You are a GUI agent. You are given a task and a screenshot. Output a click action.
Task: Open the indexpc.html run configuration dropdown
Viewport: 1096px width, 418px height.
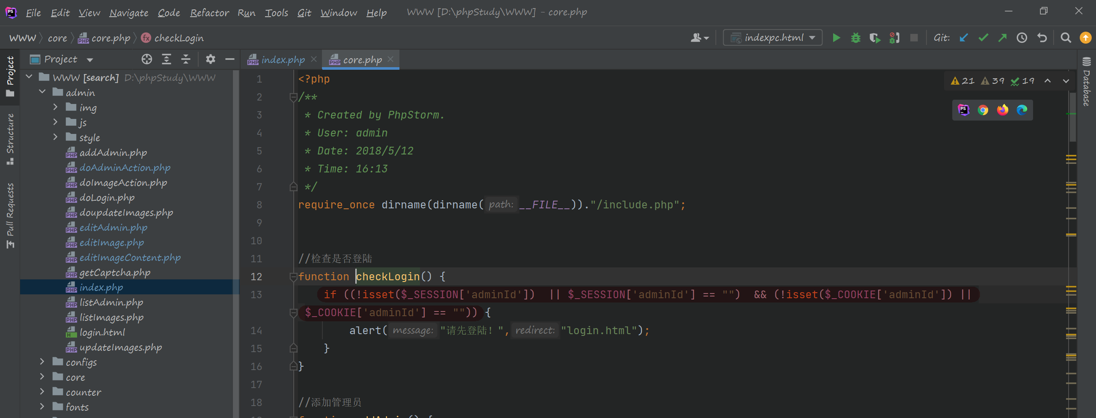click(x=772, y=38)
